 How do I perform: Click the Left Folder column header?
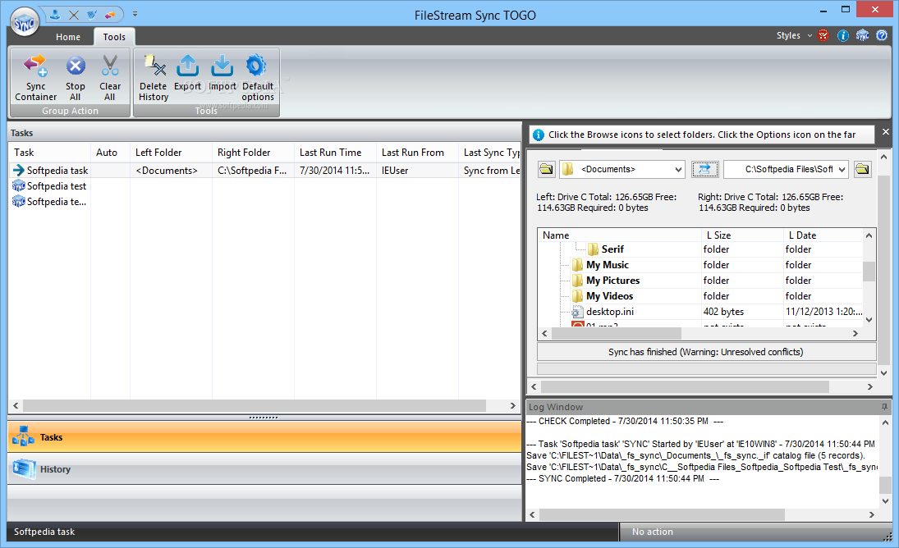click(171, 153)
